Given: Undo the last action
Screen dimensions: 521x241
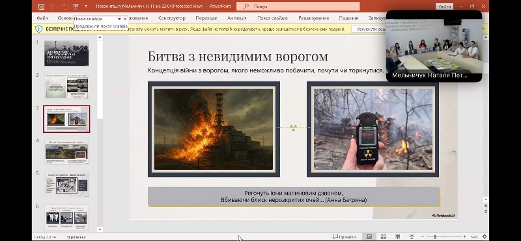Looking at the screenshot, I should point(51,7).
